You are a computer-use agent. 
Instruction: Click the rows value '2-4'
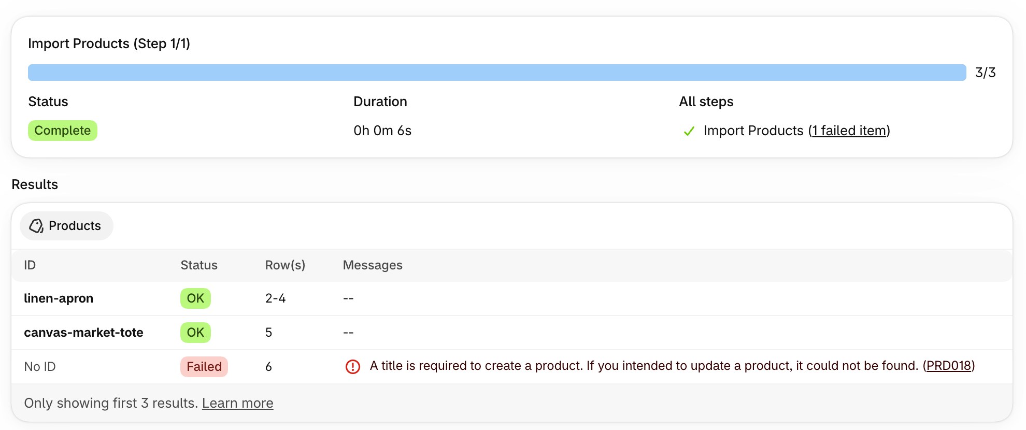pos(275,298)
